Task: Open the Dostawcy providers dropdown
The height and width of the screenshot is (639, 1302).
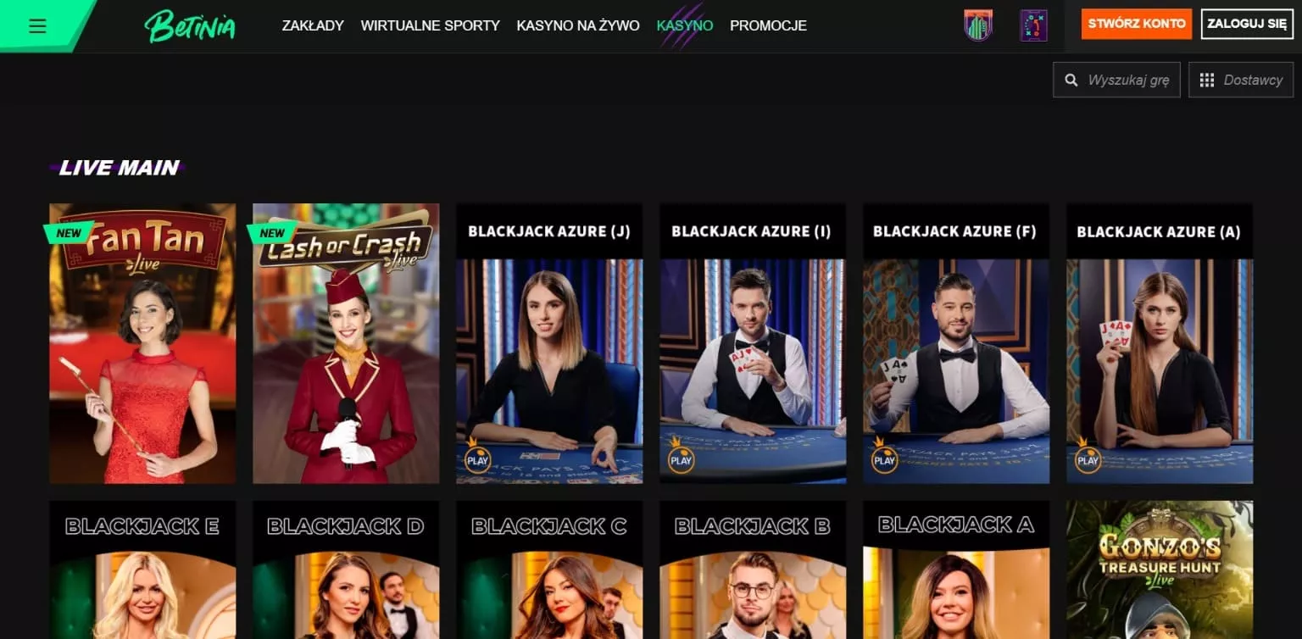Action: click(x=1241, y=80)
